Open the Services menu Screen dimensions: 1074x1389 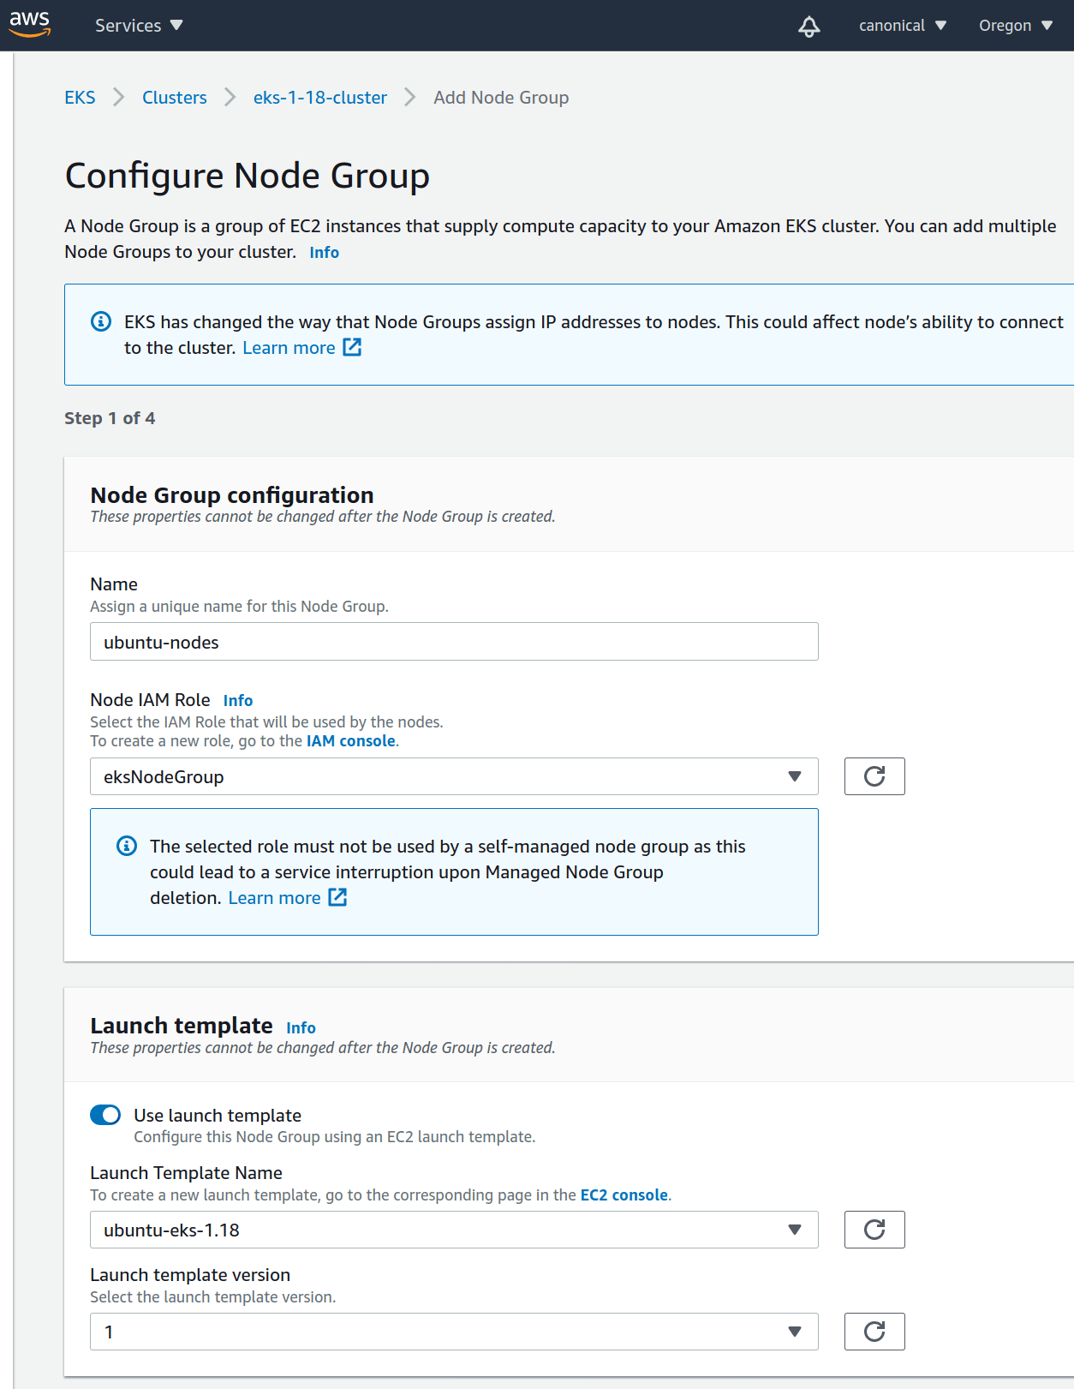click(x=139, y=26)
